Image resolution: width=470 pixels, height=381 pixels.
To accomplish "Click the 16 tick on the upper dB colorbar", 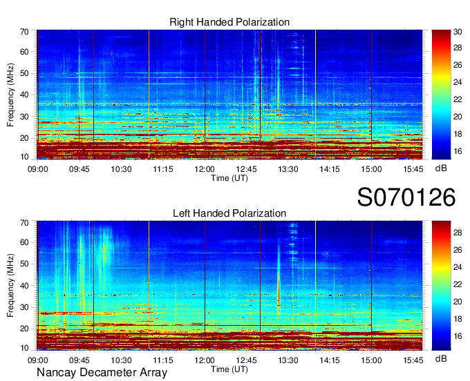I will (x=458, y=151).
